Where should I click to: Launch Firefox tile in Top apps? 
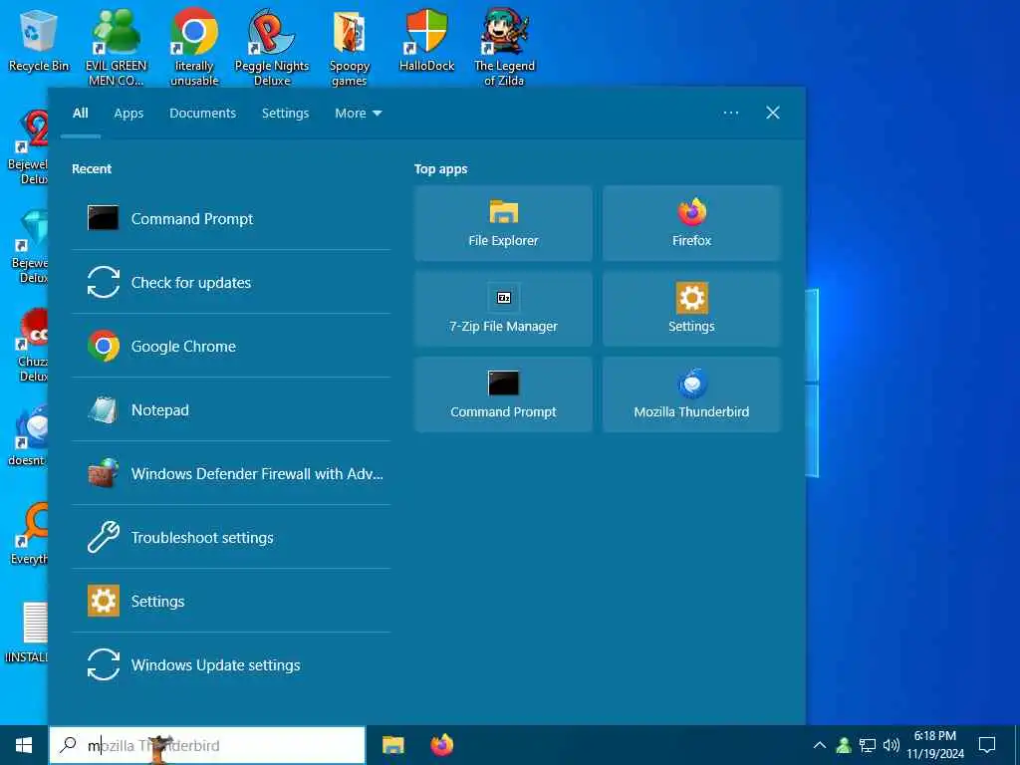point(691,223)
